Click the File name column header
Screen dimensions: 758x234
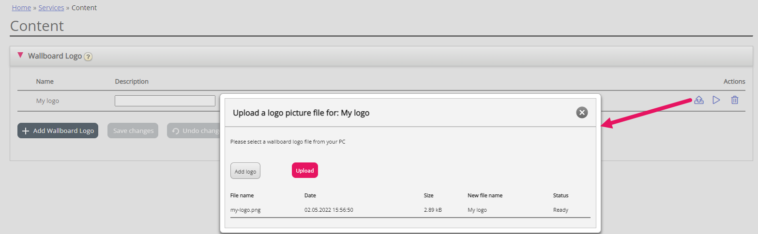(242, 195)
